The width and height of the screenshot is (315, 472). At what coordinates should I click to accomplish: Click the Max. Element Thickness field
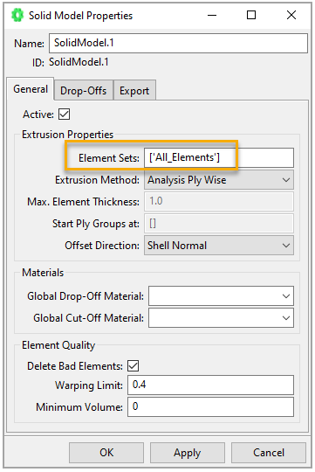[x=219, y=201]
